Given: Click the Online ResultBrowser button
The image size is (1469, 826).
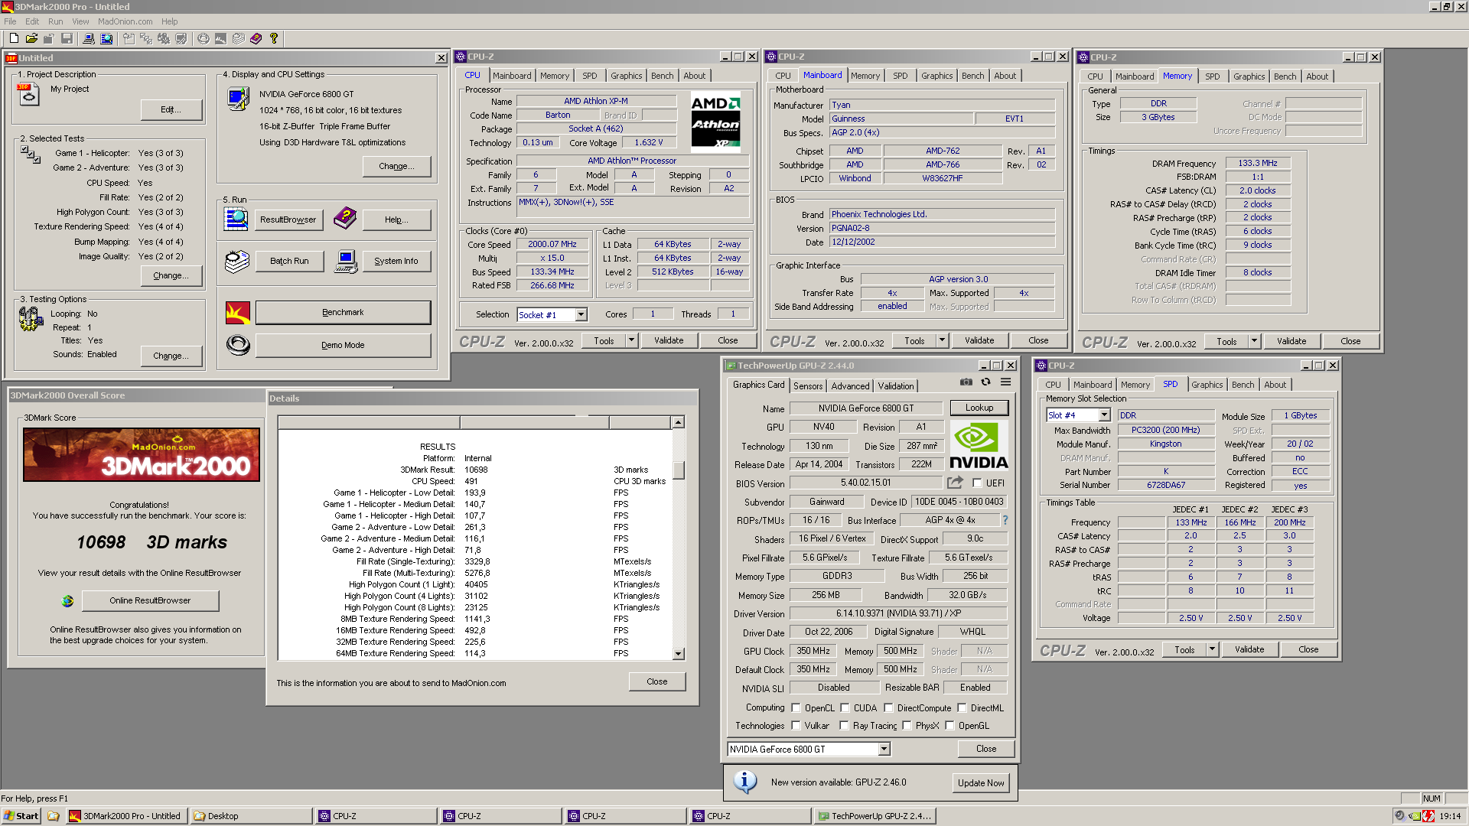Looking at the screenshot, I should [150, 600].
